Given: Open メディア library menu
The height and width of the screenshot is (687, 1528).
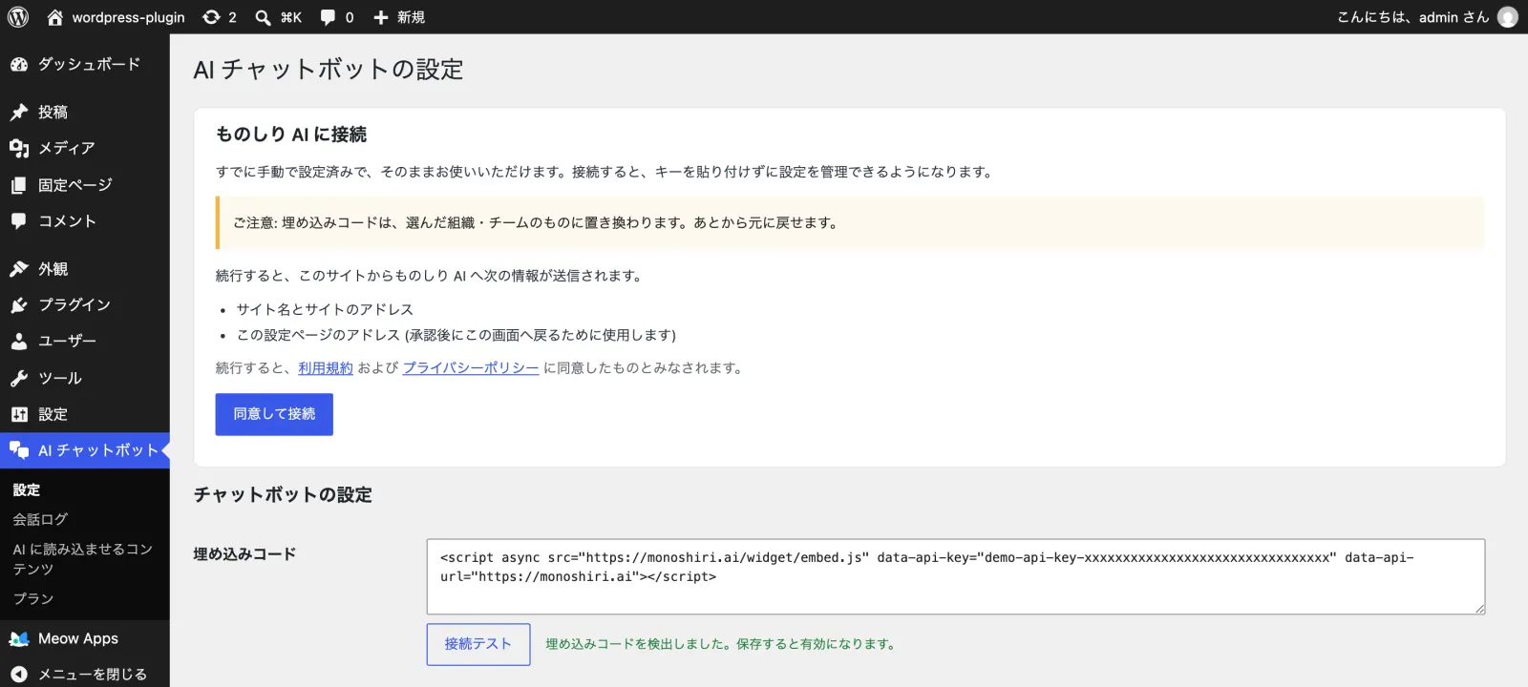Looking at the screenshot, I should pyautogui.click(x=85, y=148).
